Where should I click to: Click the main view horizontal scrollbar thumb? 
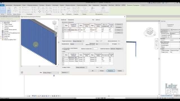(x=109, y=96)
